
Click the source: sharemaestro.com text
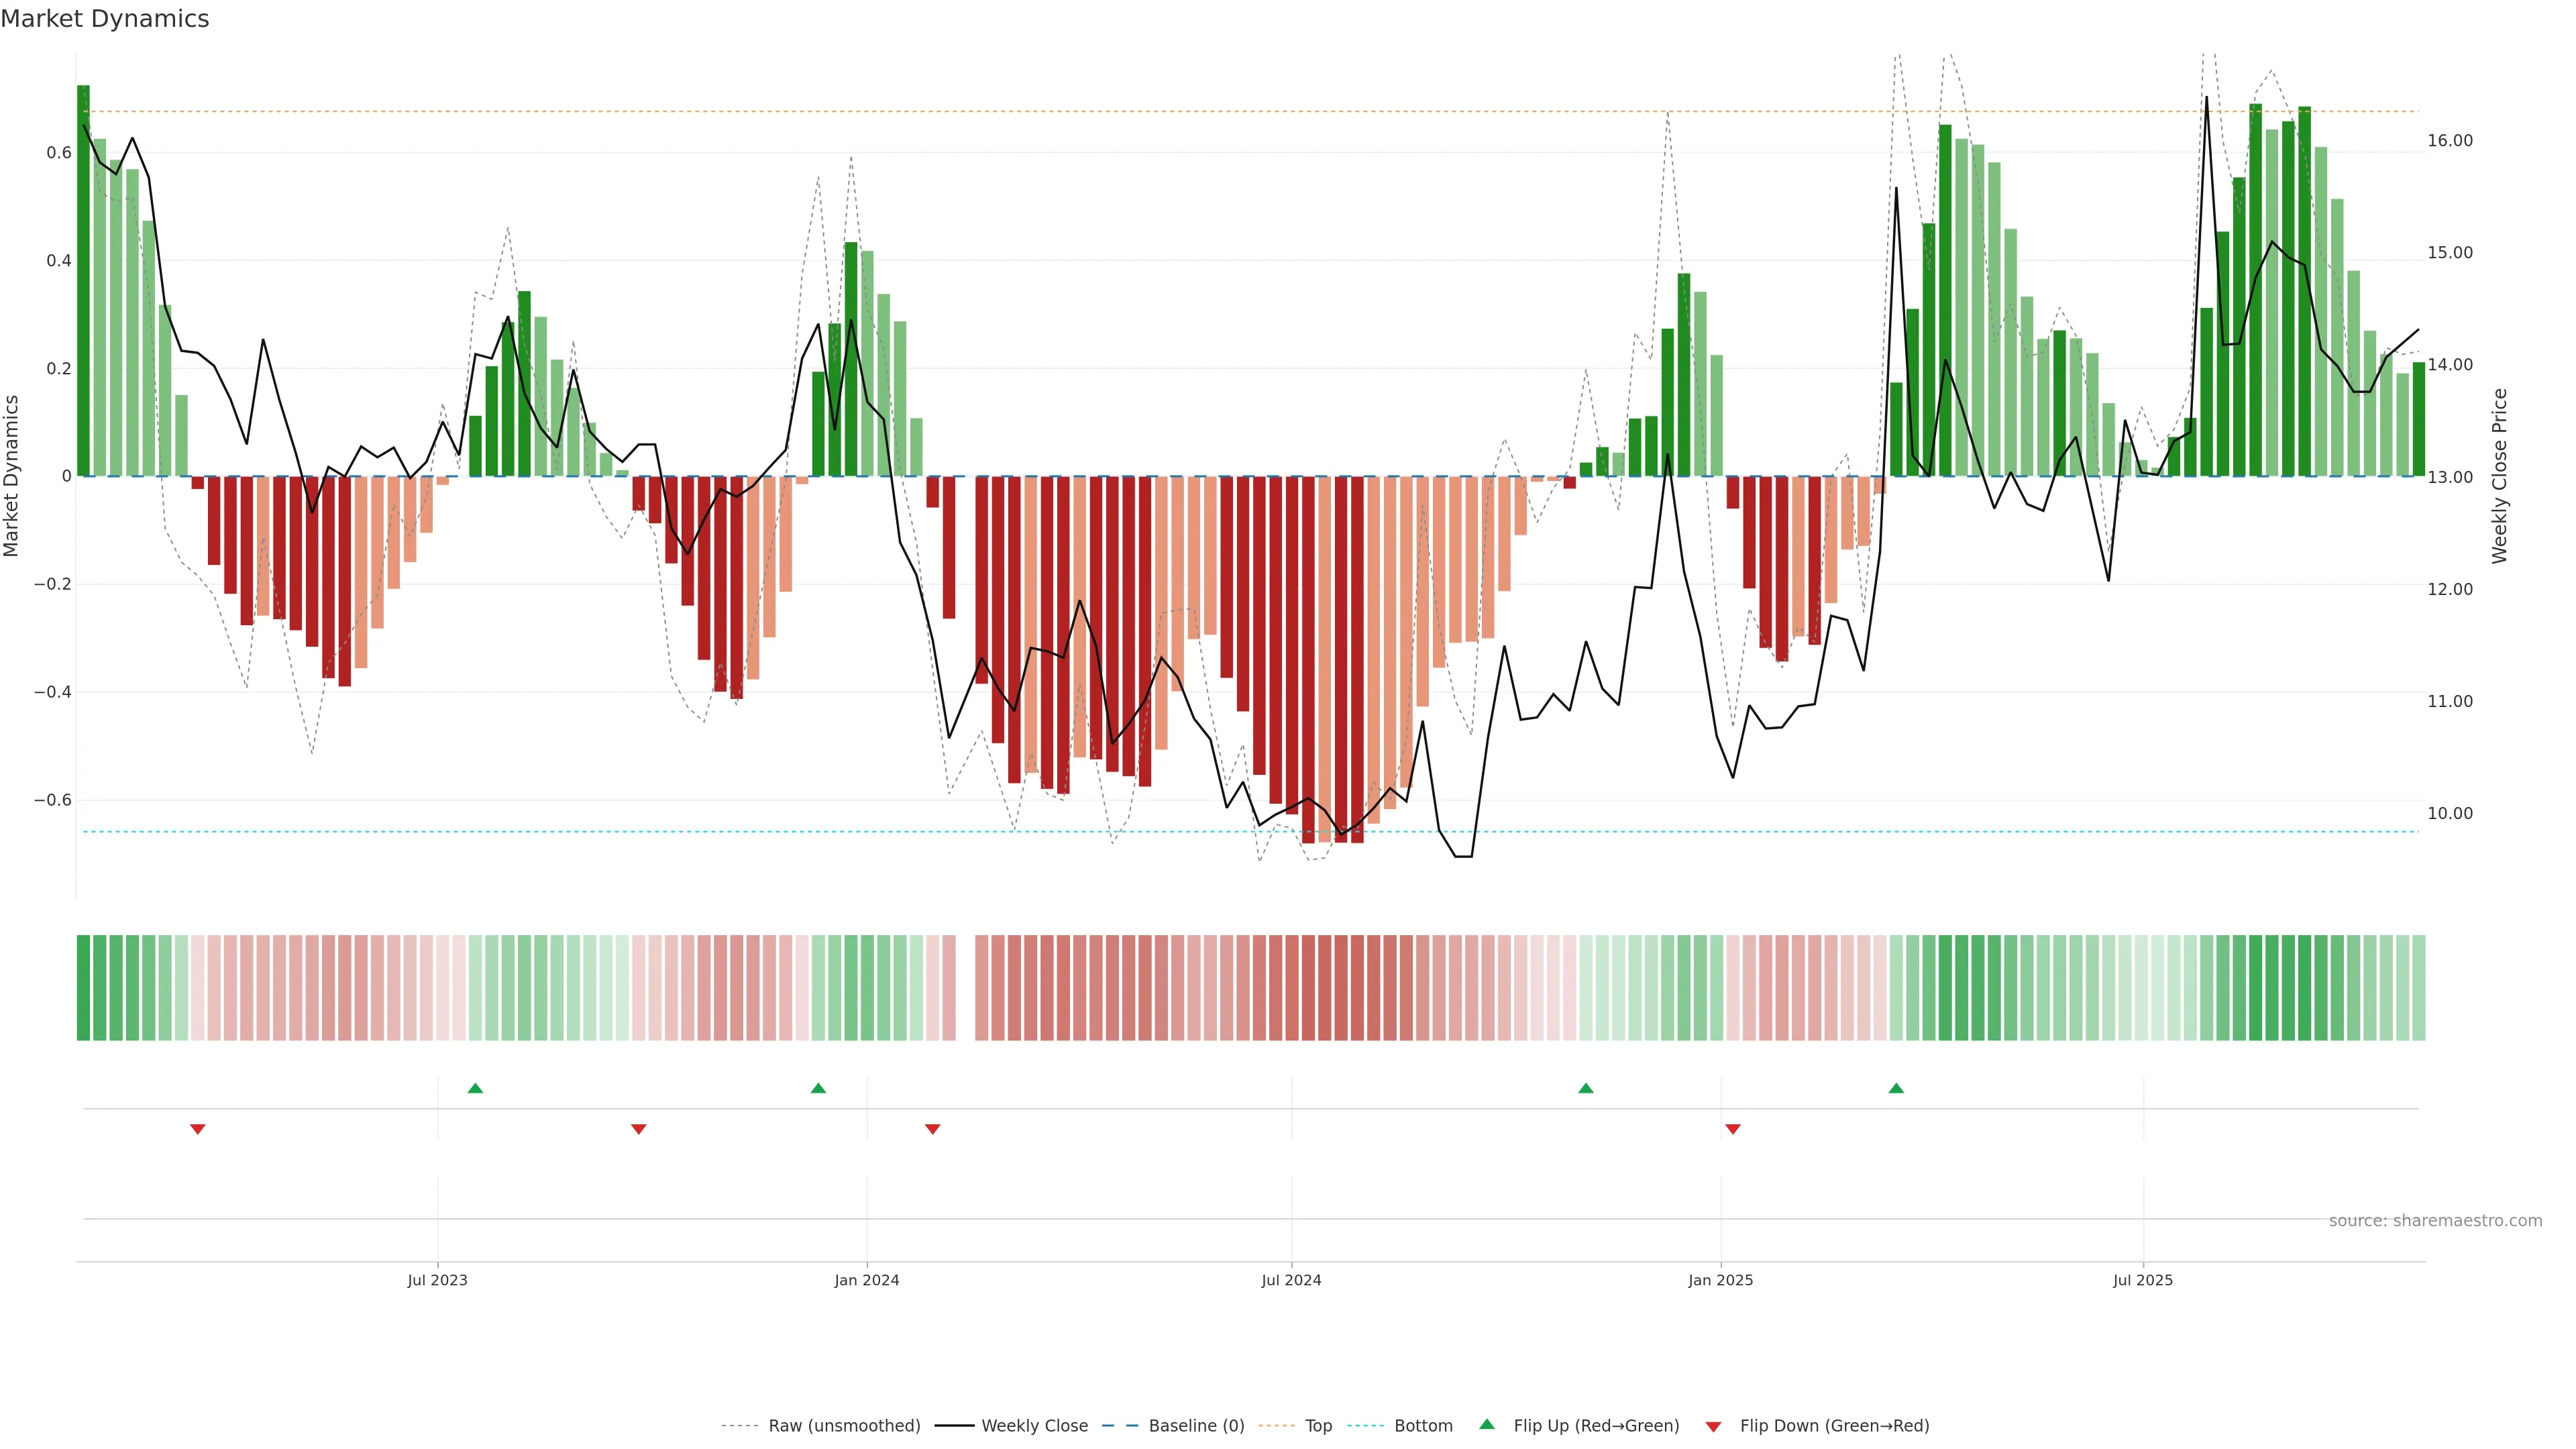[x=2435, y=1221]
